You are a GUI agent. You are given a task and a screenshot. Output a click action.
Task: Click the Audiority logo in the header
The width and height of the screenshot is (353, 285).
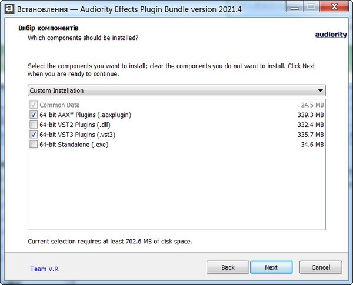(331, 35)
